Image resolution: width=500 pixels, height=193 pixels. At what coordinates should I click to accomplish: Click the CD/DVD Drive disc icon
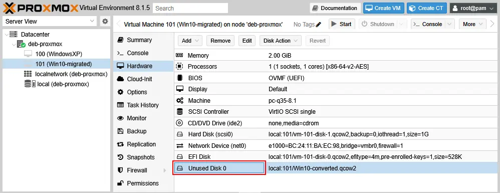point(179,123)
